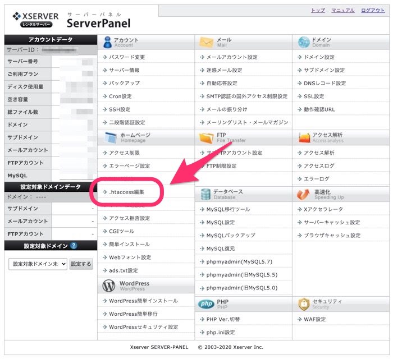Open SSL設定
This screenshot has height=359, width=393.
(x=314, y=96)
